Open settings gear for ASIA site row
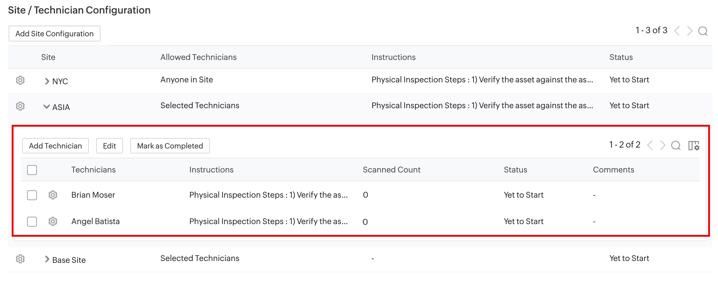 20,106
